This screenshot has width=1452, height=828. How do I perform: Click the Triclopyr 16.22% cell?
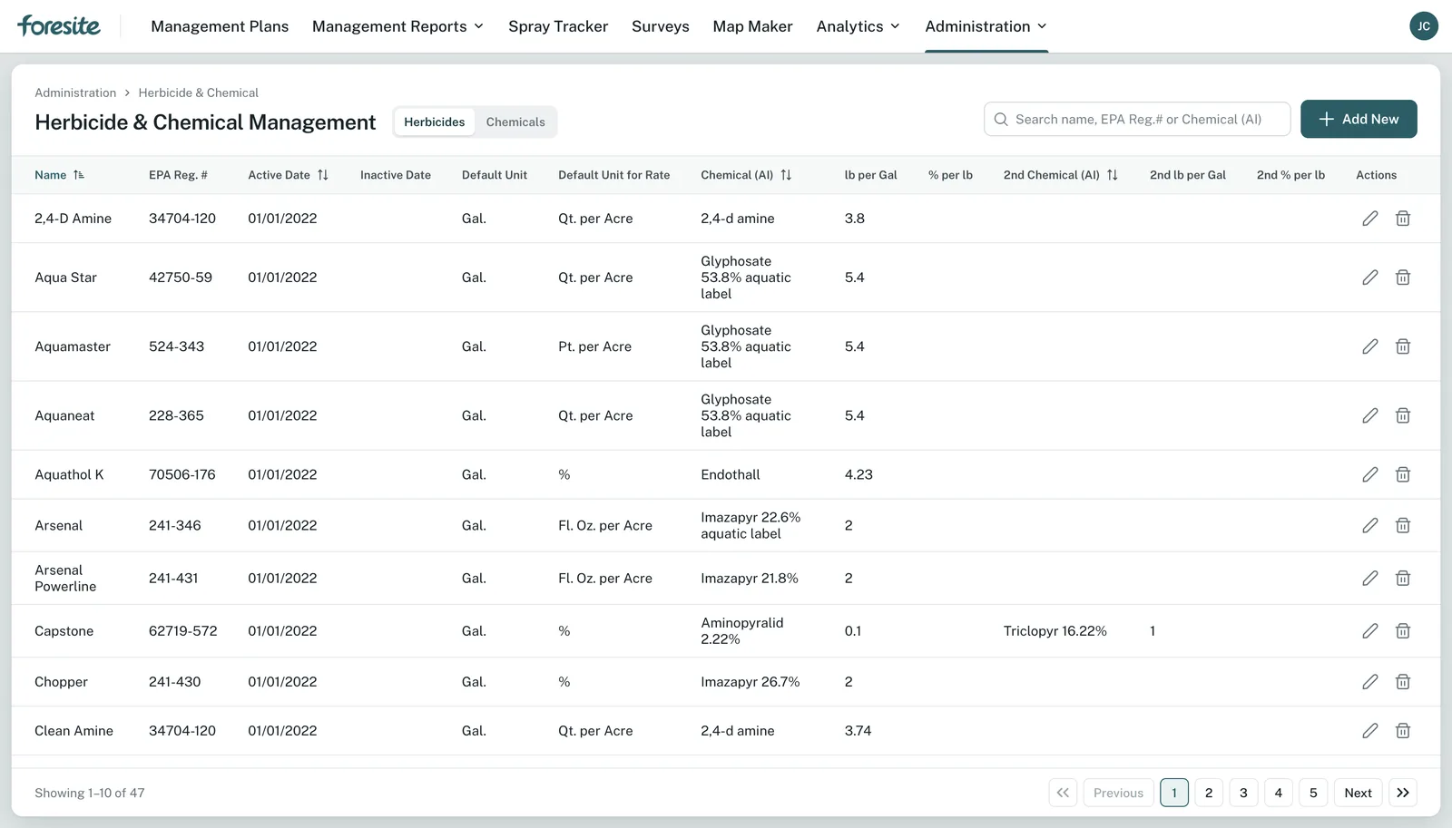point(1055,631)
